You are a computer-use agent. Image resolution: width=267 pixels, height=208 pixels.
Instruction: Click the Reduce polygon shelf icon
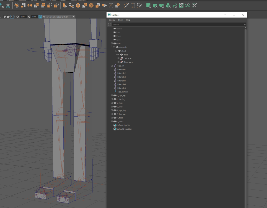pos(43,5)
